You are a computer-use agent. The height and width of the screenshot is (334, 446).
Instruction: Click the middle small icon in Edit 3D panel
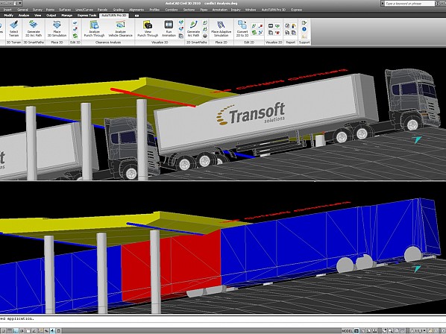(x=75, y=29)
